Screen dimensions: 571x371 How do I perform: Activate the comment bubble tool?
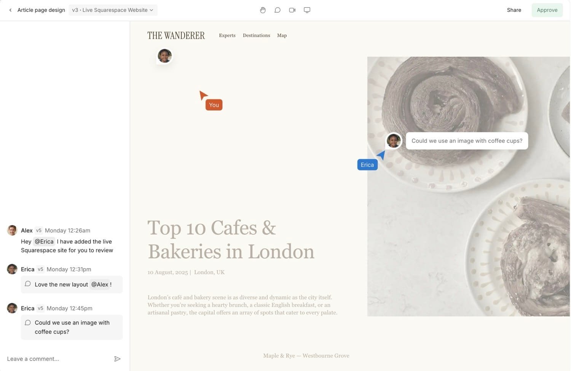278,10
